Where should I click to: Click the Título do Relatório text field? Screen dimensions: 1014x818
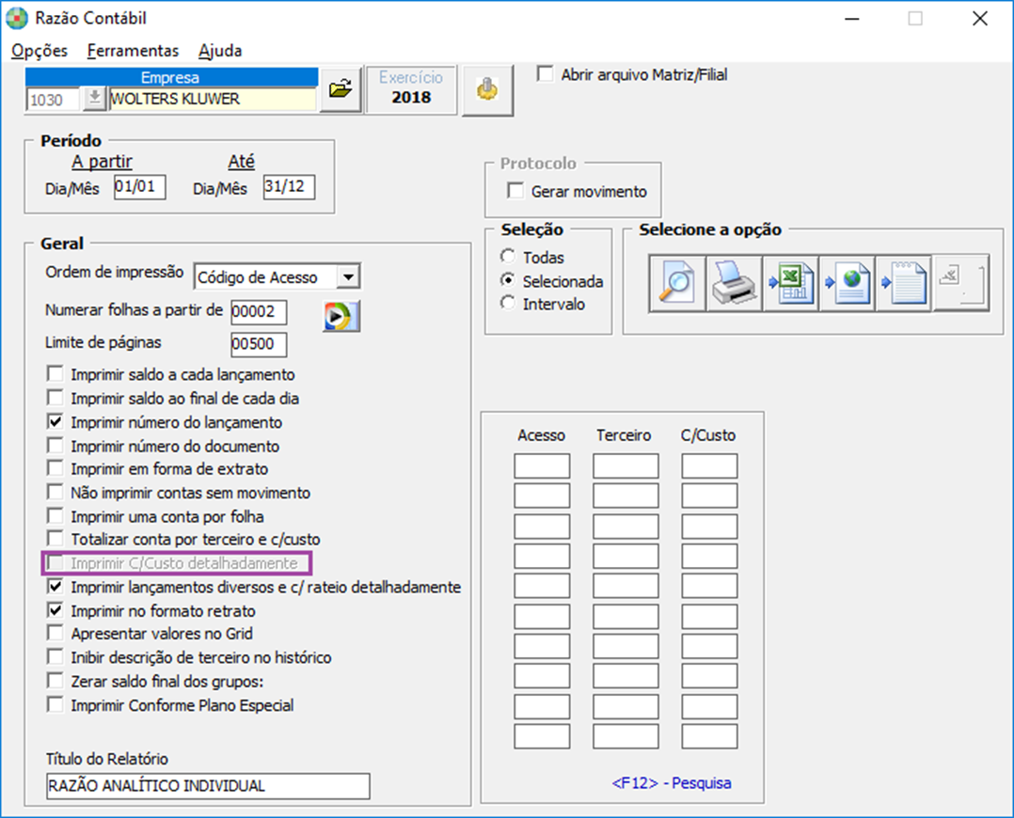coord(208,786)
